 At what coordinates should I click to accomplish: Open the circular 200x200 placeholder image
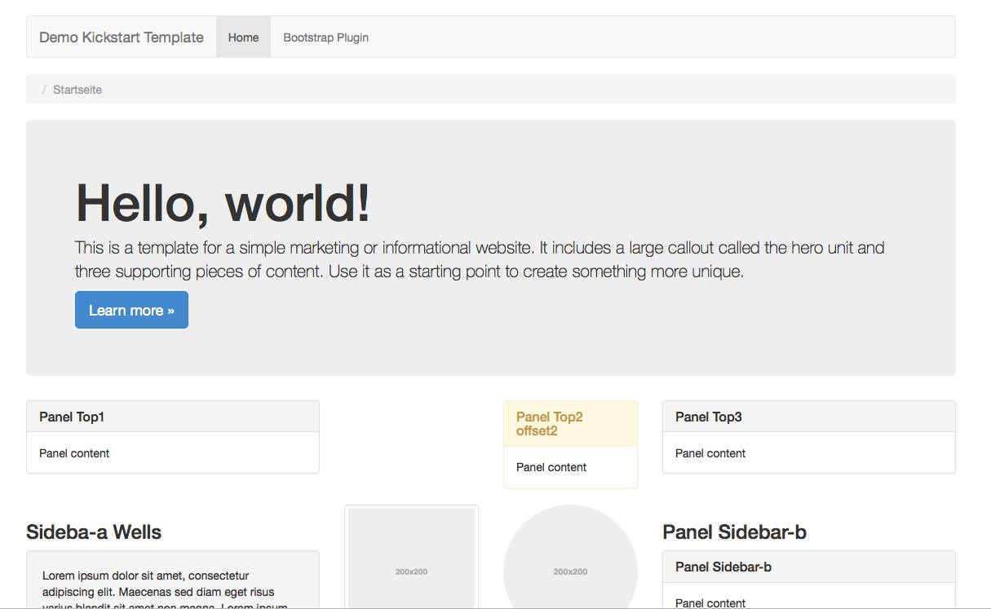pyautogui.click(x=570, y=563)
